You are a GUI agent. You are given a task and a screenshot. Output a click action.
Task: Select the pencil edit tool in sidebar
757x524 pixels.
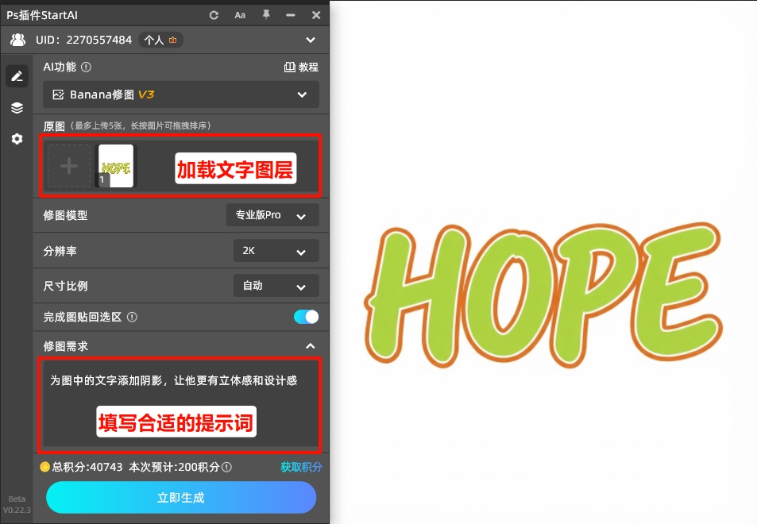tap(17, 75)
